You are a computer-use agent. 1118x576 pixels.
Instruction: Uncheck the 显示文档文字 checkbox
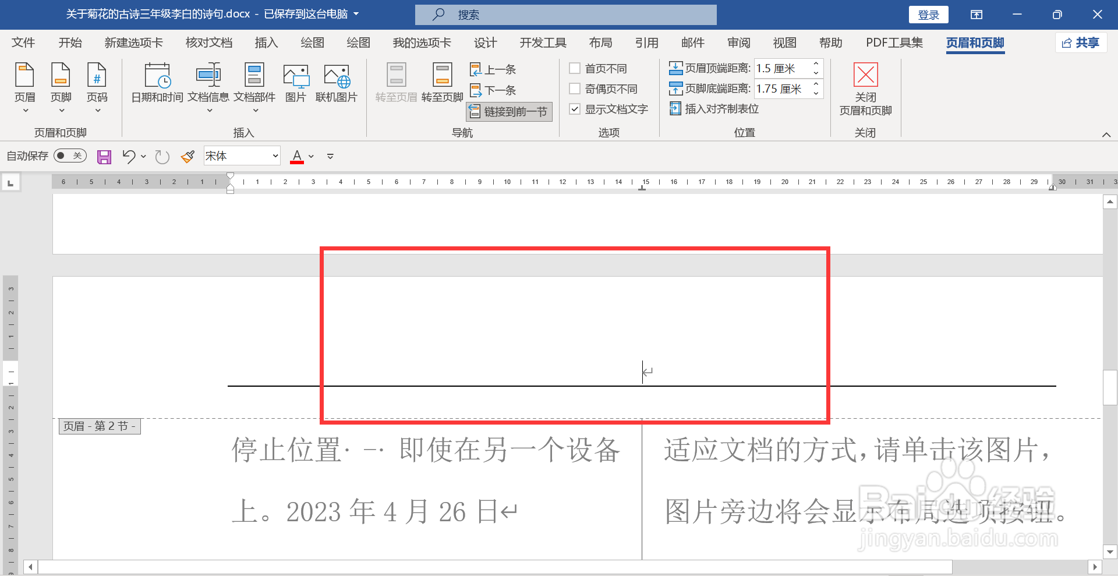point(575,109)
